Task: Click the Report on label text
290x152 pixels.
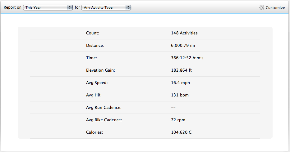Action: click(x=12, y=7)
